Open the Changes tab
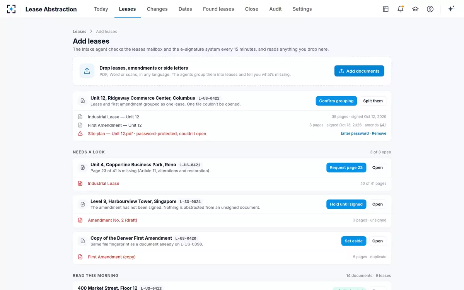 [157, 9]
